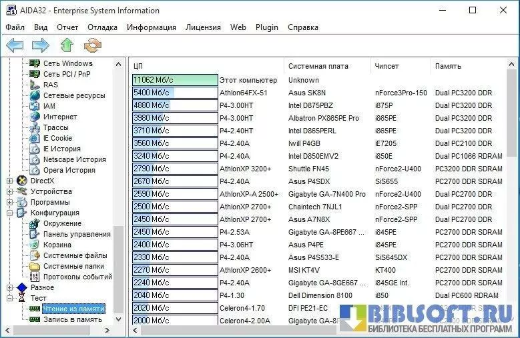
Task: Sort by the Системная плата column header
Action: click(318, 66)
